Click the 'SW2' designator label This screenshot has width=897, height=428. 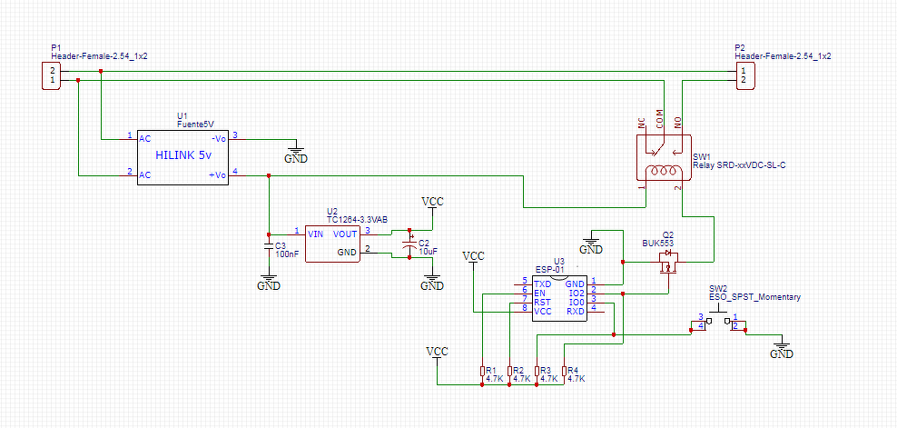[x=718, y=289]
